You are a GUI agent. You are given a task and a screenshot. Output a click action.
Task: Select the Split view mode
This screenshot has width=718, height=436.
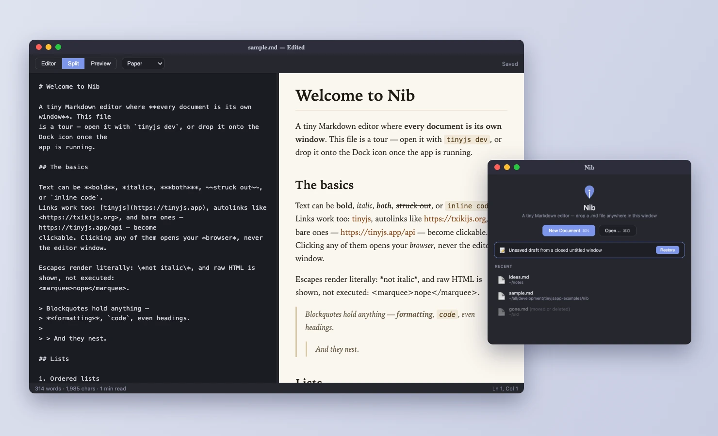point(73,63)
